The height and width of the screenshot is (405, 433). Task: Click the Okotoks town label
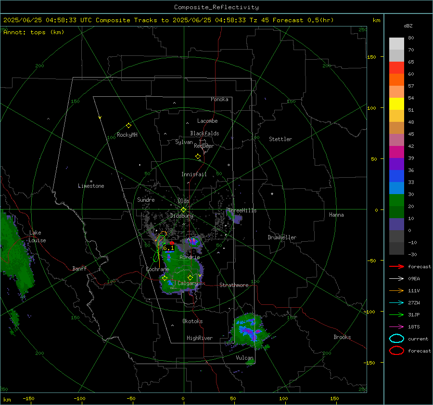[192, 321]
